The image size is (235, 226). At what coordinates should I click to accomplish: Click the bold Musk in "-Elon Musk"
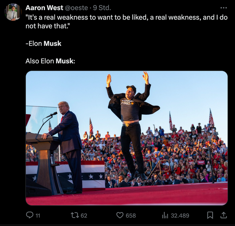(x=52, y=44)
